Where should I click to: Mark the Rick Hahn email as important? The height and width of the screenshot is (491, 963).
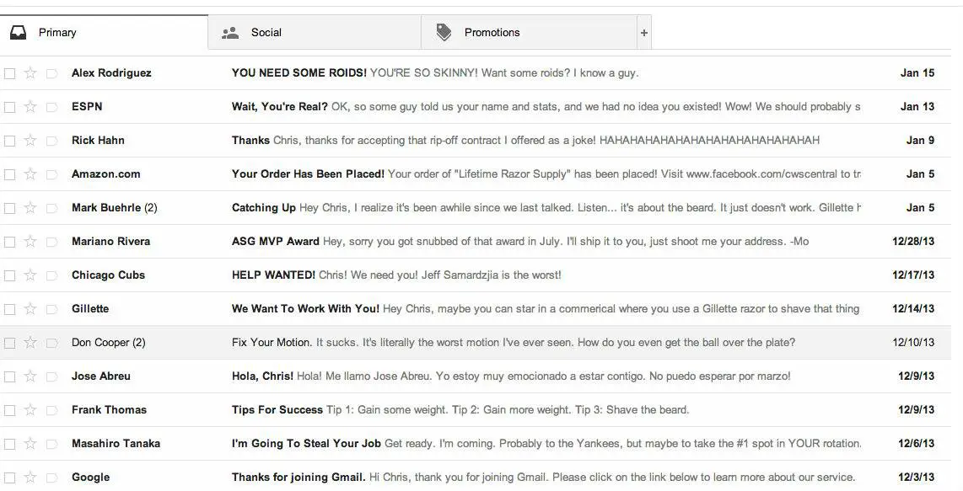click(x=51, y=141)
